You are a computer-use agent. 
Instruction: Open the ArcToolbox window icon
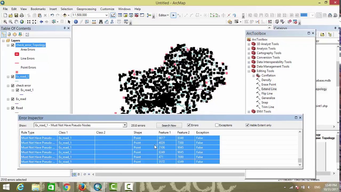click(x=137, y=15)
